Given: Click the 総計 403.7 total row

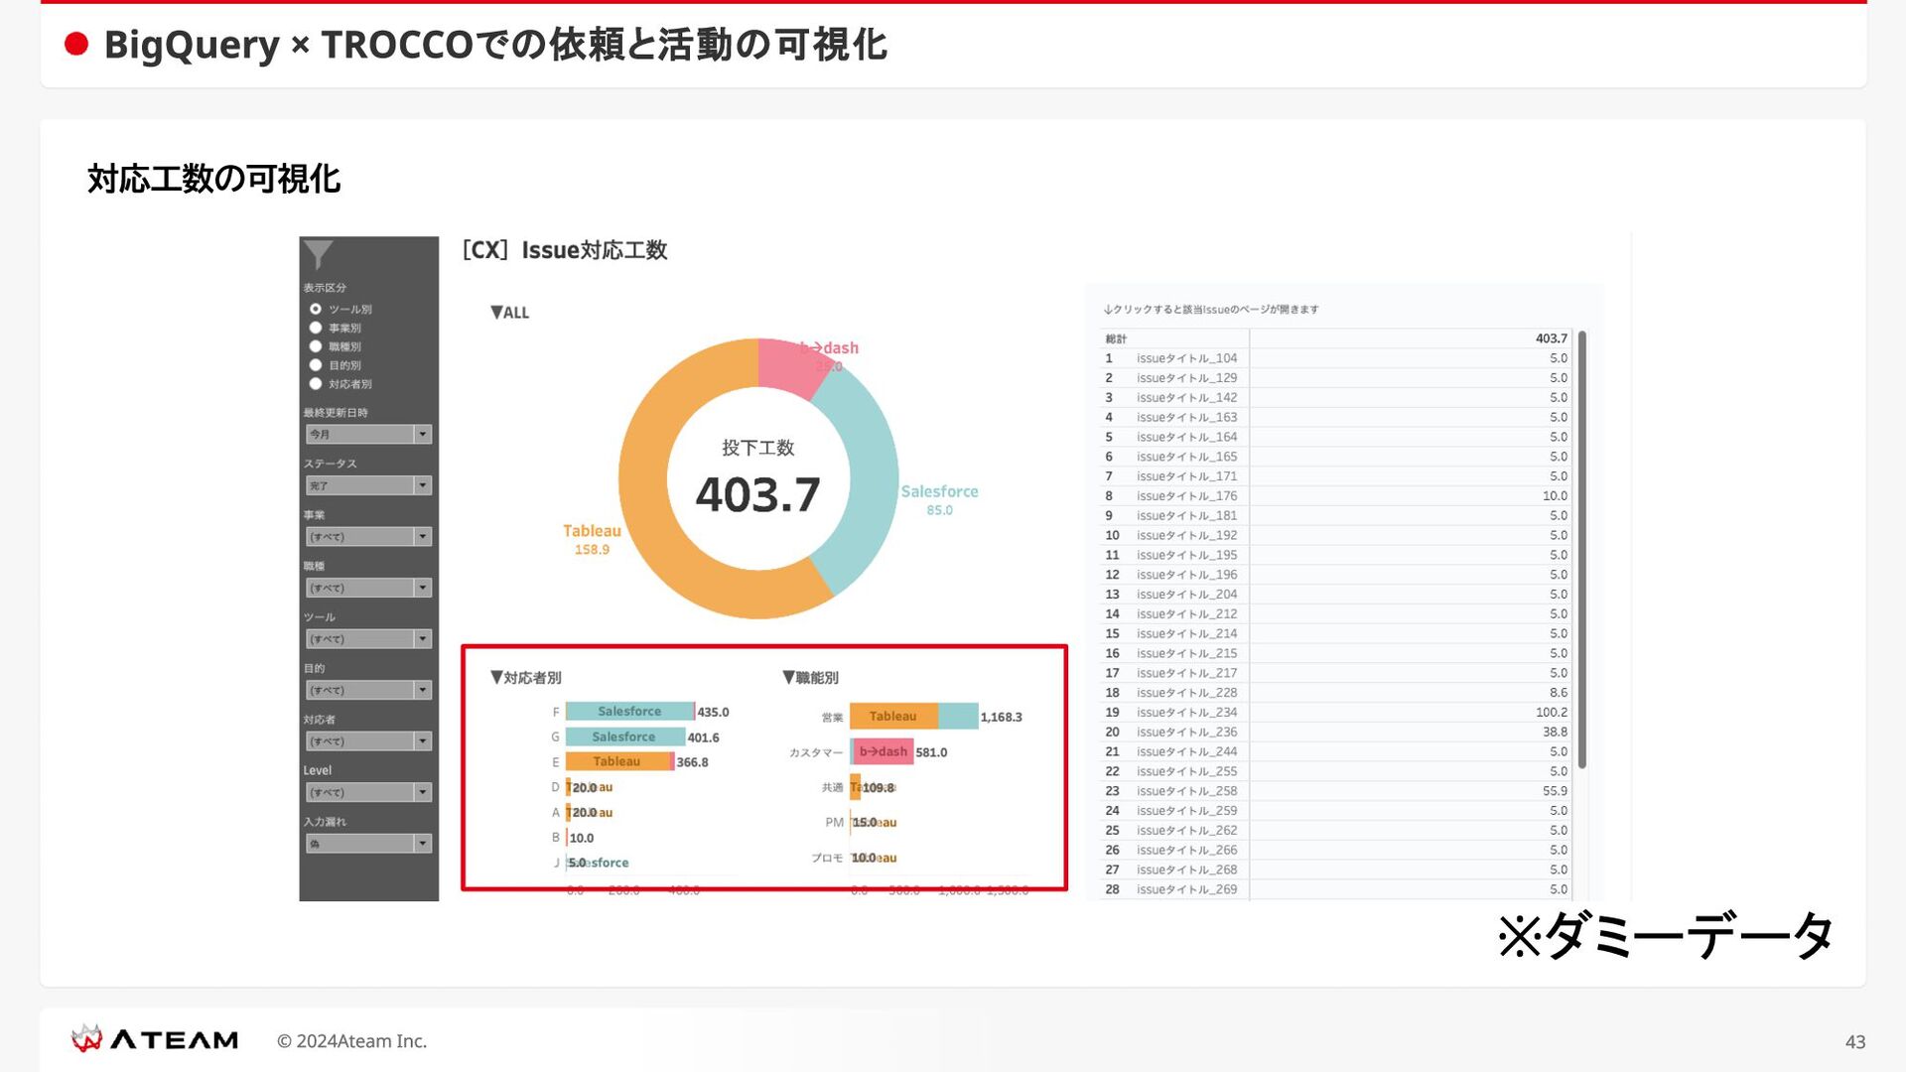Looking at the screenshot, I should [1336, 338].
